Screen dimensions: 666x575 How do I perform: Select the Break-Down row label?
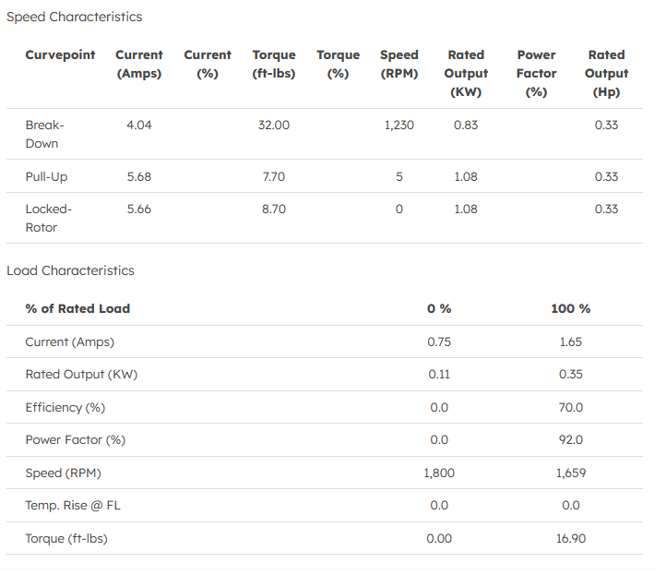pos(44,134)
